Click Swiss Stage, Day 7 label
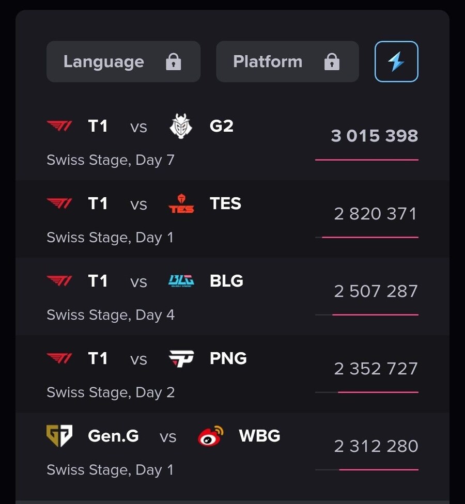The height and width of the screenshot is (504, 465). tap(111, 160)
